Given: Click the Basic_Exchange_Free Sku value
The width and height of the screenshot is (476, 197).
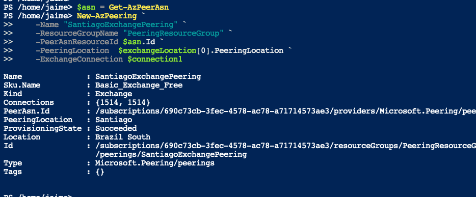Looking at the screenshot, I should coord(139,85).
